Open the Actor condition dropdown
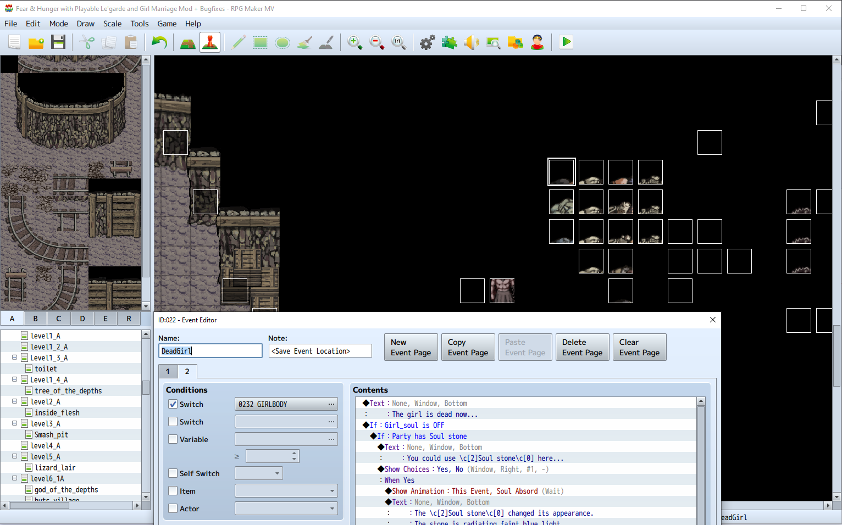 tap(286, 509)
